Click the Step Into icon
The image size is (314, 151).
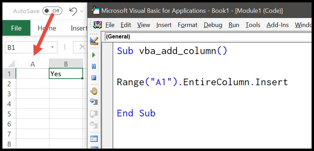pos(94,102)
